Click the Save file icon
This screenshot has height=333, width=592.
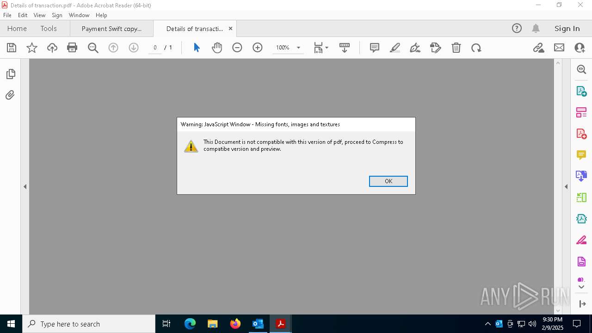click(12, 48)
